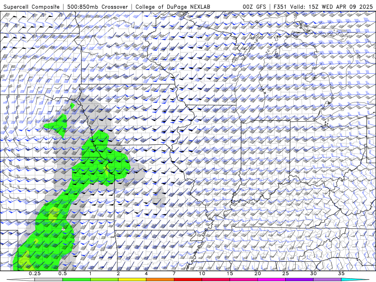Select the 00Z GFS model label
Image resolution: width=376 pixels, height=282 pixels.
[254, 7]
